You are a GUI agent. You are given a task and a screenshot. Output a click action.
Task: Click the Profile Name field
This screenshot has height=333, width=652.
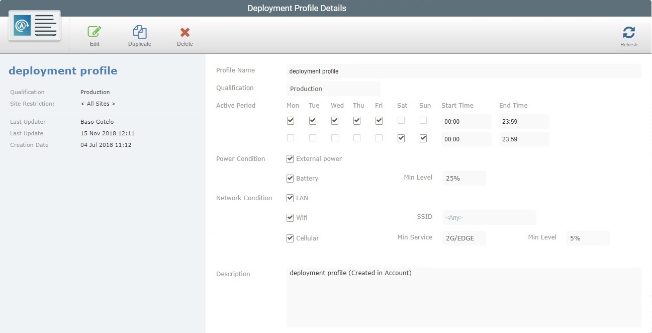464,71
